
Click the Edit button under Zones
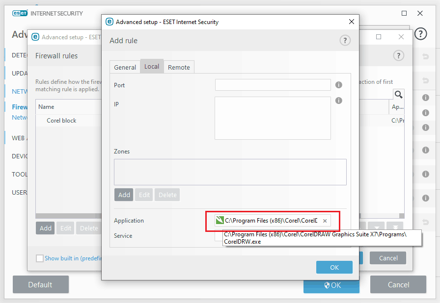point(144,195)
